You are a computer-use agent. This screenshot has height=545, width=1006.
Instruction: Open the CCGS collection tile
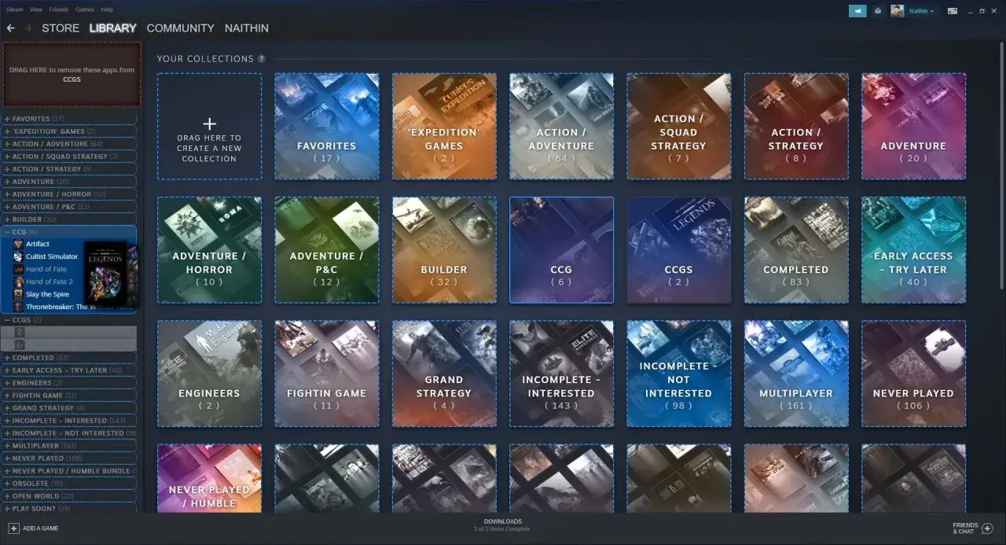tap(679, 250)
